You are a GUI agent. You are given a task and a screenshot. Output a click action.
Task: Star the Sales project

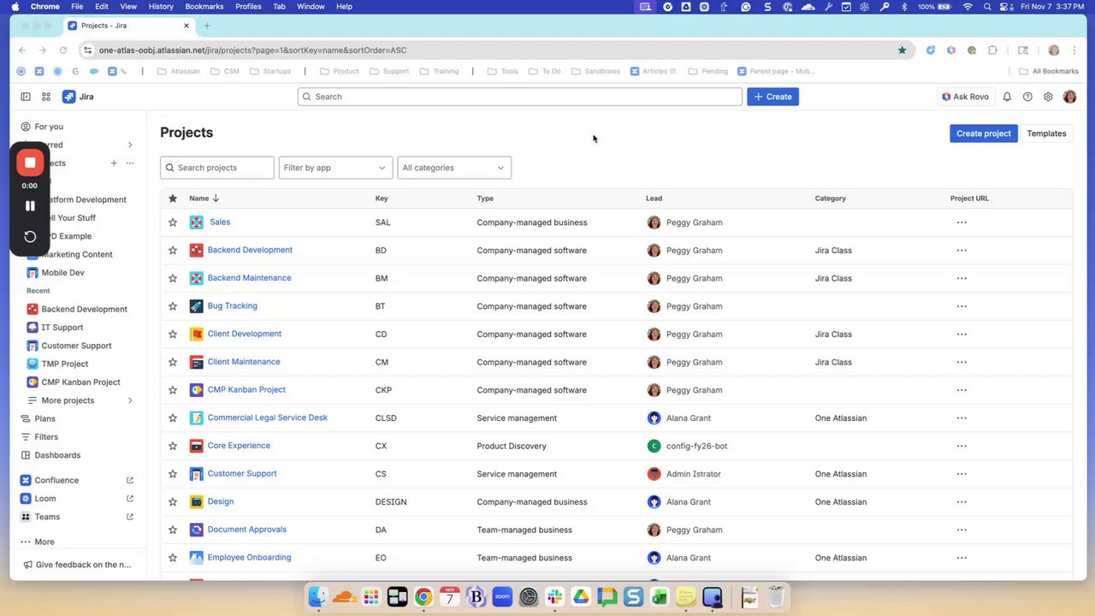(173, 222)
